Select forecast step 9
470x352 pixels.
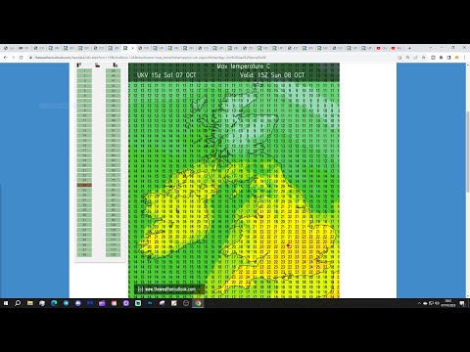point(84,110)
